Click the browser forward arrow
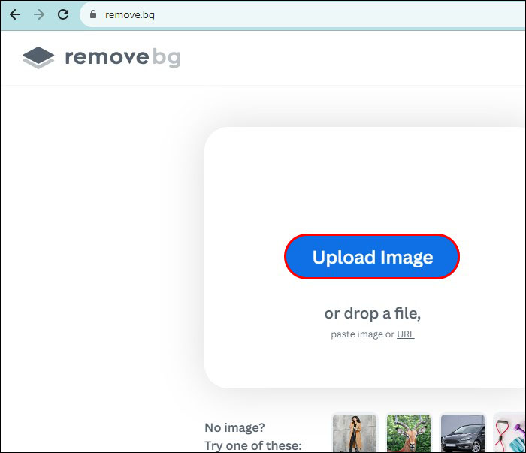The image size is (526, 453). tap(39, 14)
